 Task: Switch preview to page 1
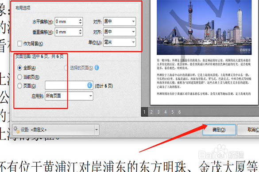coord(144,112)
